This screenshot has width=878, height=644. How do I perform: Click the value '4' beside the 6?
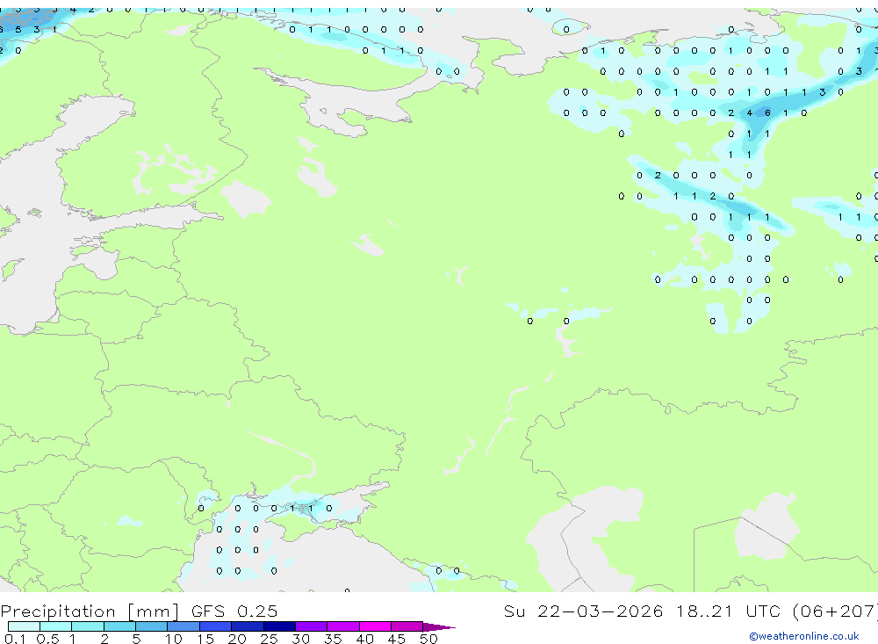pyautogui.click(x=749, y=112)
